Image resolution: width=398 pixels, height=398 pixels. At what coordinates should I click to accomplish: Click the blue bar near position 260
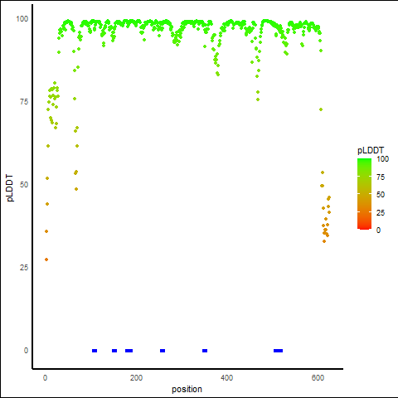point(163,351)
